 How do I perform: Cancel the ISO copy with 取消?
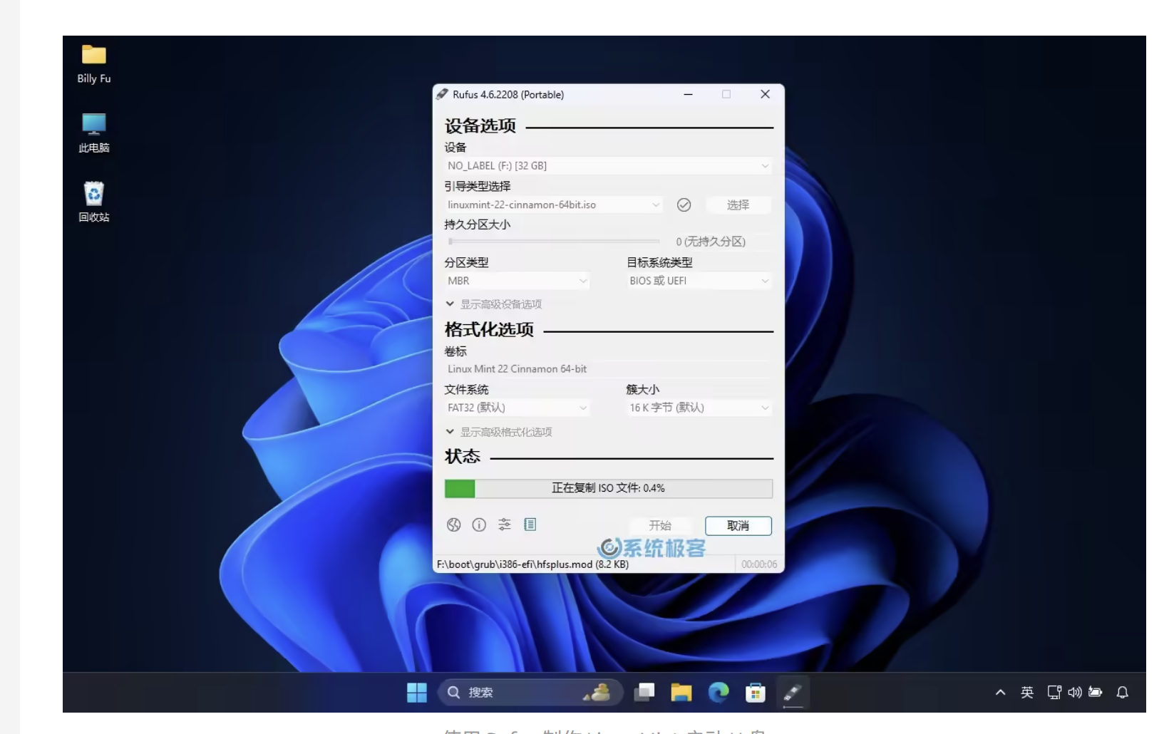tap(738, 526)
